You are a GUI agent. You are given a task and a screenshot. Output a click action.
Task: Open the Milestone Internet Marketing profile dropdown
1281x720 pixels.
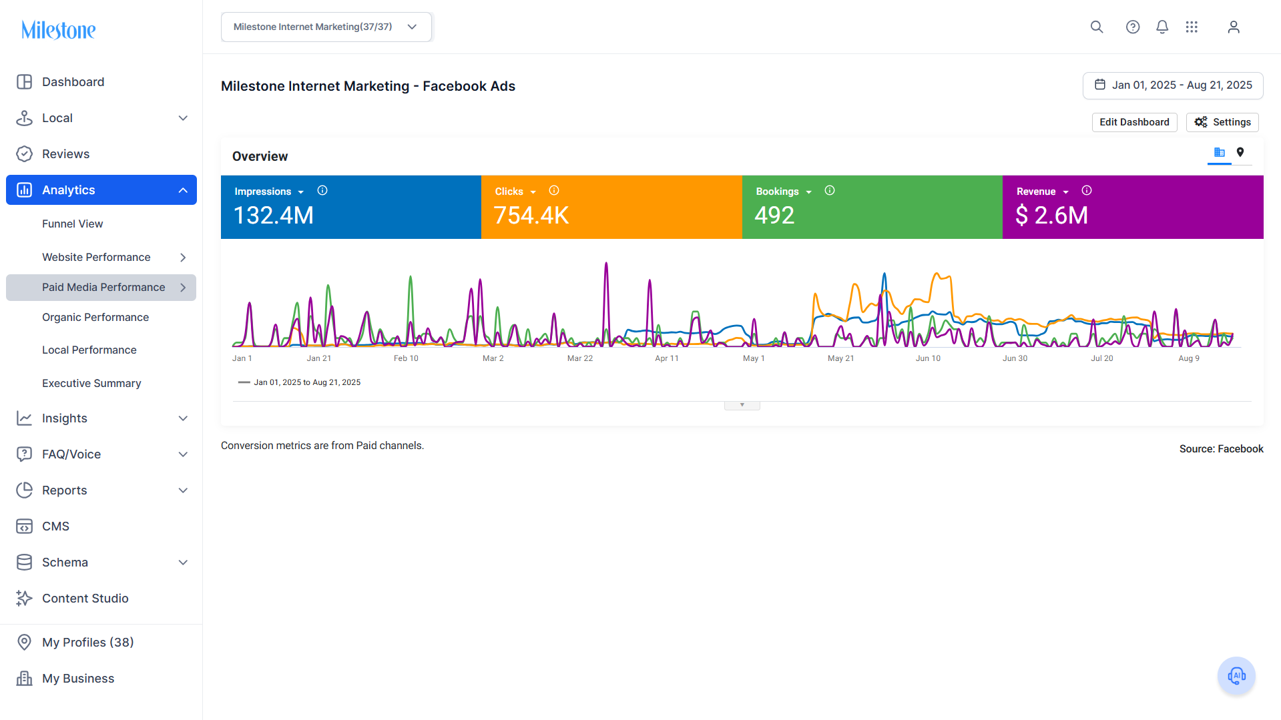(x=326, y=27)
